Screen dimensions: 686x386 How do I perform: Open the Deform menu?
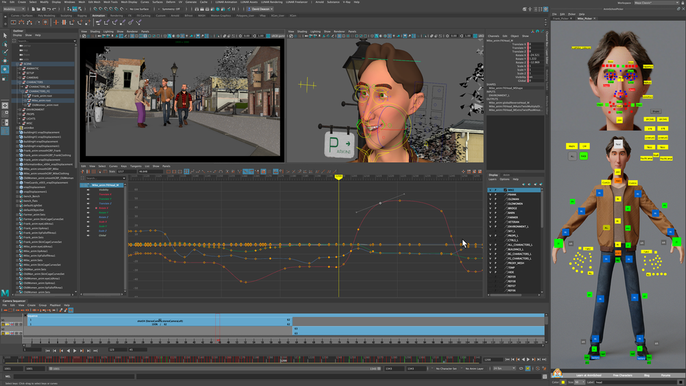click(170, 3)
